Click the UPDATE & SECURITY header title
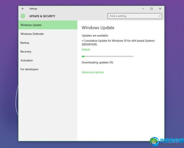Image resolution: width=184 pixels, height=148 pixels. tap(42, 16)
